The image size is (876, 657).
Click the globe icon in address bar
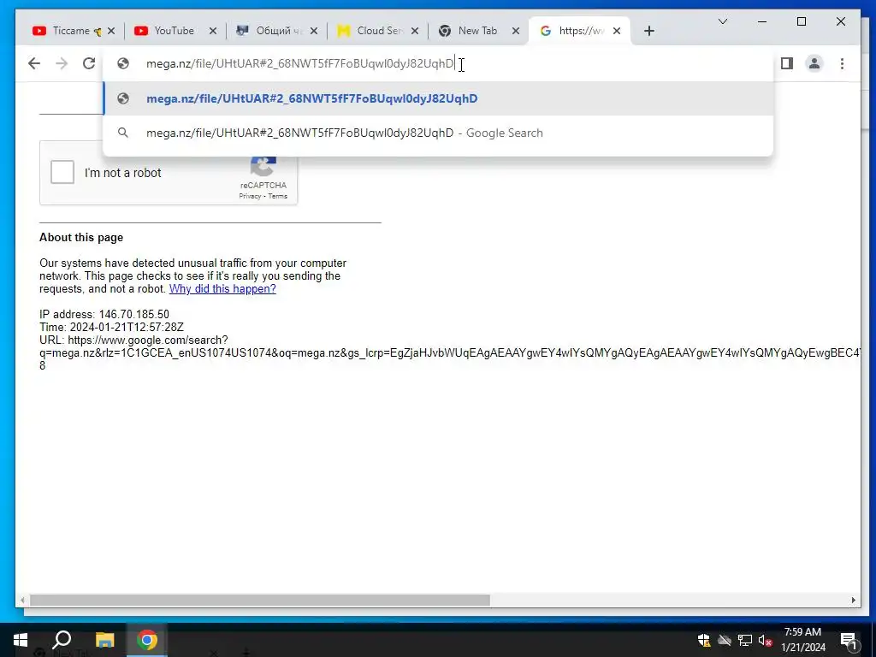pos(123,63)
